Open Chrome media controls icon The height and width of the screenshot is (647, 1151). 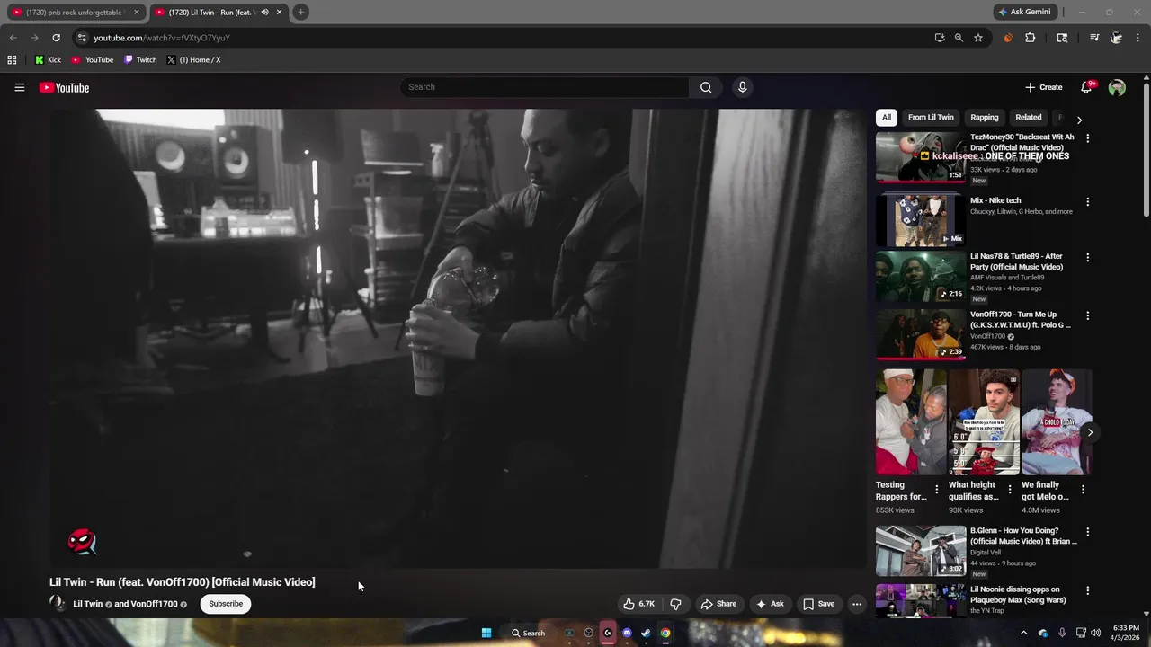(1094, 38)
